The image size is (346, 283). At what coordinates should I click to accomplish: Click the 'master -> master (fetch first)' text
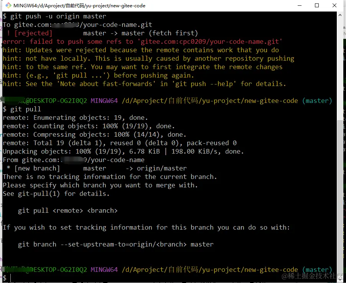[140, 33]
